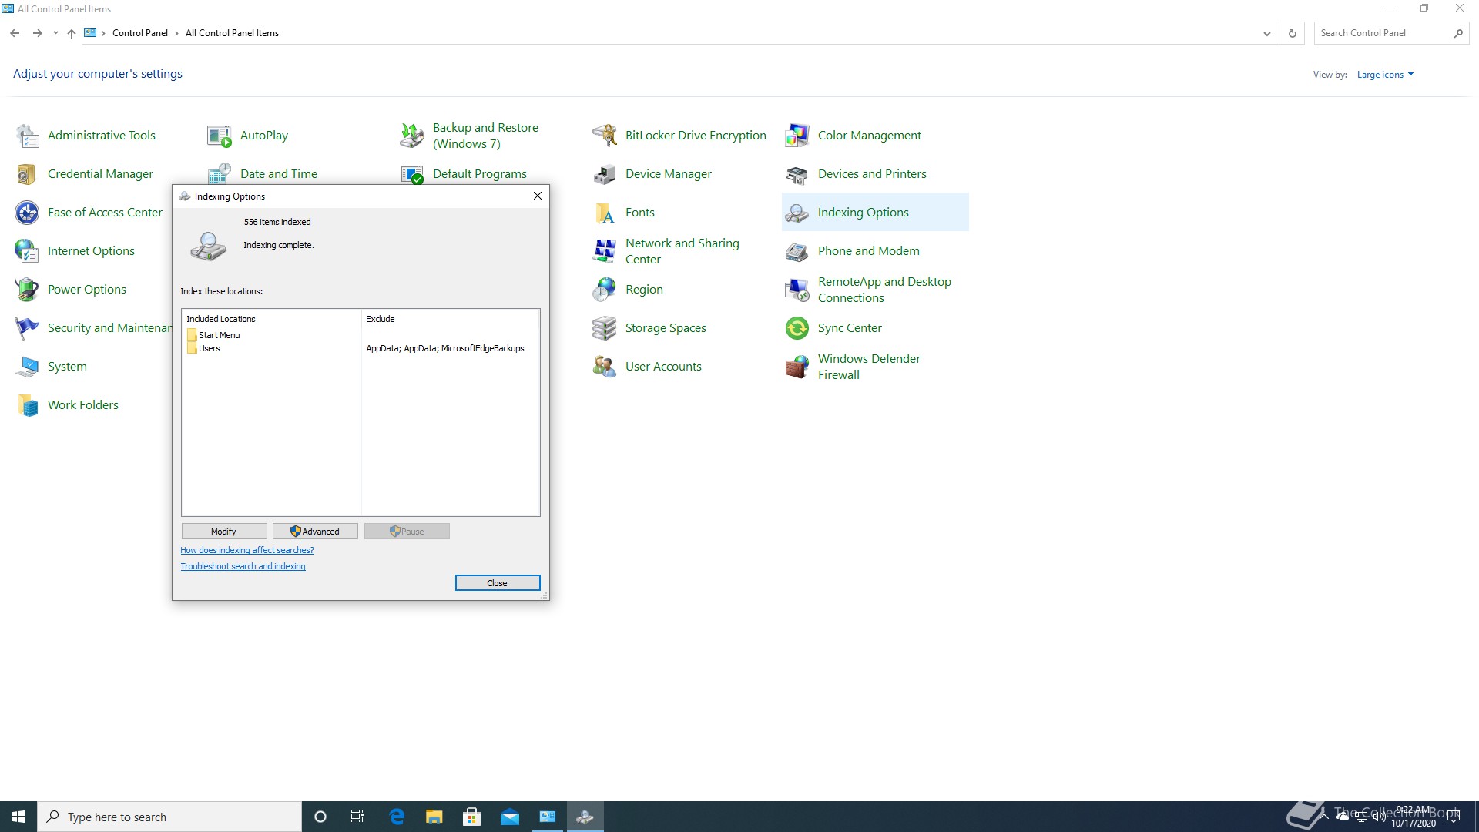This screenshot has height=832, width=1479.
Task: Open Storage Spaces icon
Action: 605,328
